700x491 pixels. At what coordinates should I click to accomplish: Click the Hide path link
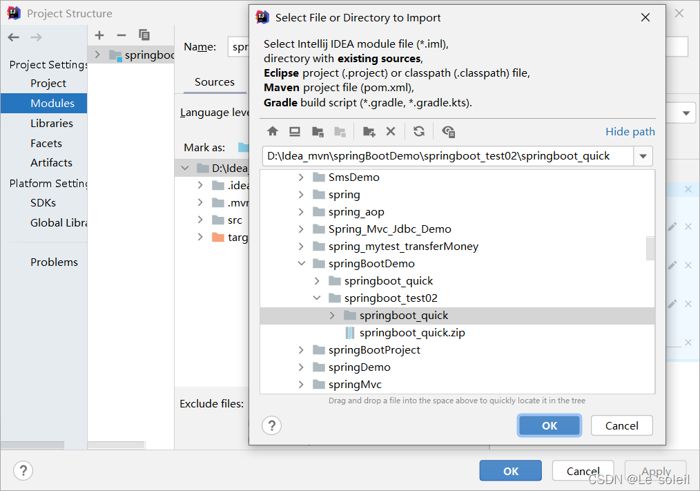[x=630, y=131]
